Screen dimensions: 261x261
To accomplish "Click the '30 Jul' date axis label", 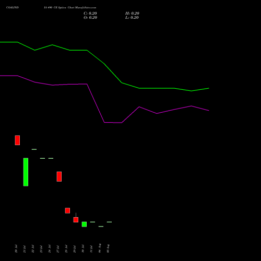I will tap(83, 248).
